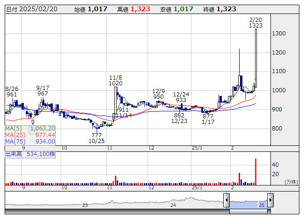The width and height of the screenshot is (305, 219).
Task: Click the 9/17 967 peak annotation
Action: [x=43, y=90]
